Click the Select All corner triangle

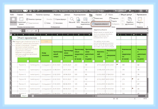(11, 35)
